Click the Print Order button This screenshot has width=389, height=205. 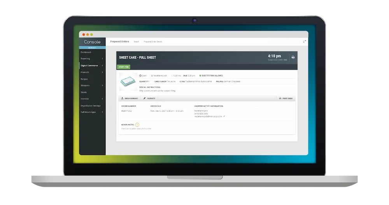[286, 98]
